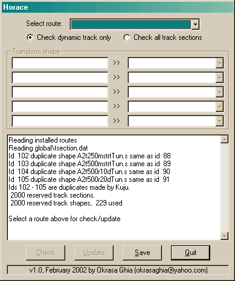Click the version status bar text
This screenshot has height=281, width=235.
(x=118, y=270)
